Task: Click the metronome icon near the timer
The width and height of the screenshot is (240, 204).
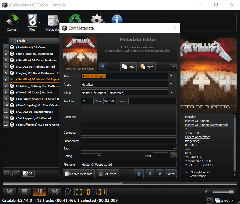Action: click(68, 192)
